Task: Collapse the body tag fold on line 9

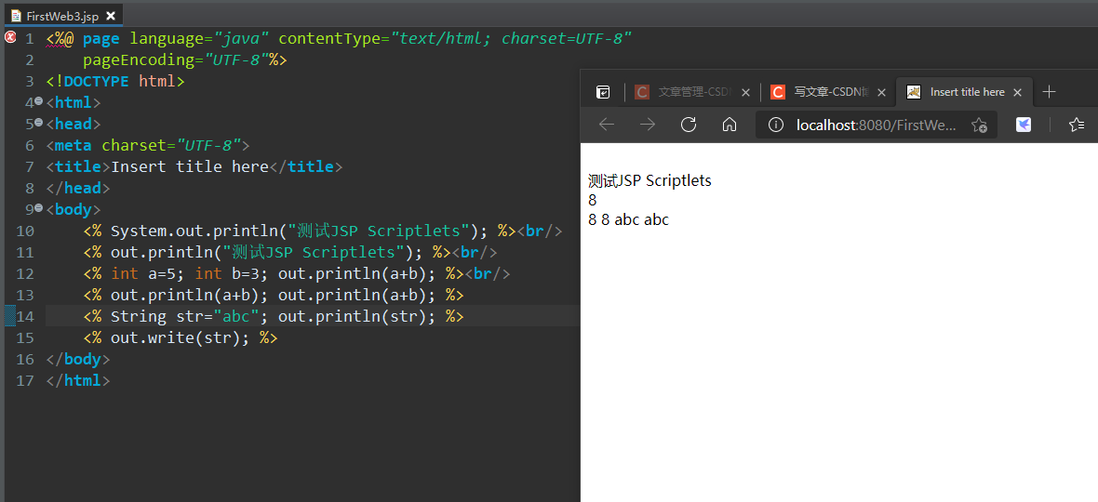Action: (38, 207)
